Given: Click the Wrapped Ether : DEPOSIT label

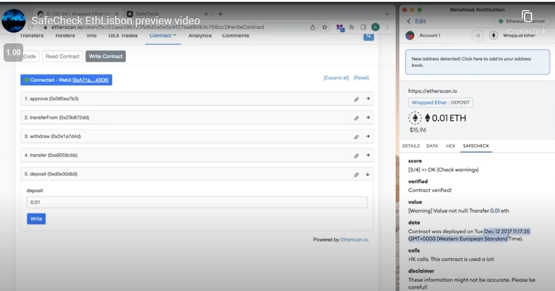Looking at the screenshot, I should tap(440, 103).
